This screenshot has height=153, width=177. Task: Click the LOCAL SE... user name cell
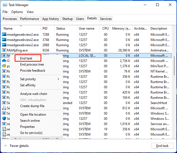click(x=87, y=56)
